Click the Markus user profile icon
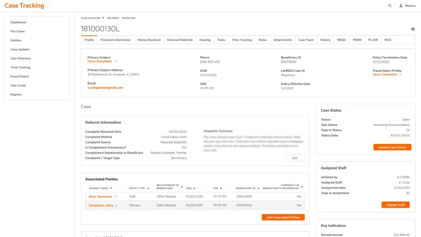The width and height of the screenshot is (421, 237). (x=401, y=5)
